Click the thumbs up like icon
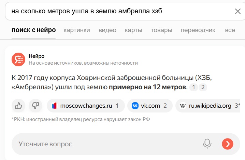The width and height of the screenshot is (245, 160). coord(18,106)
